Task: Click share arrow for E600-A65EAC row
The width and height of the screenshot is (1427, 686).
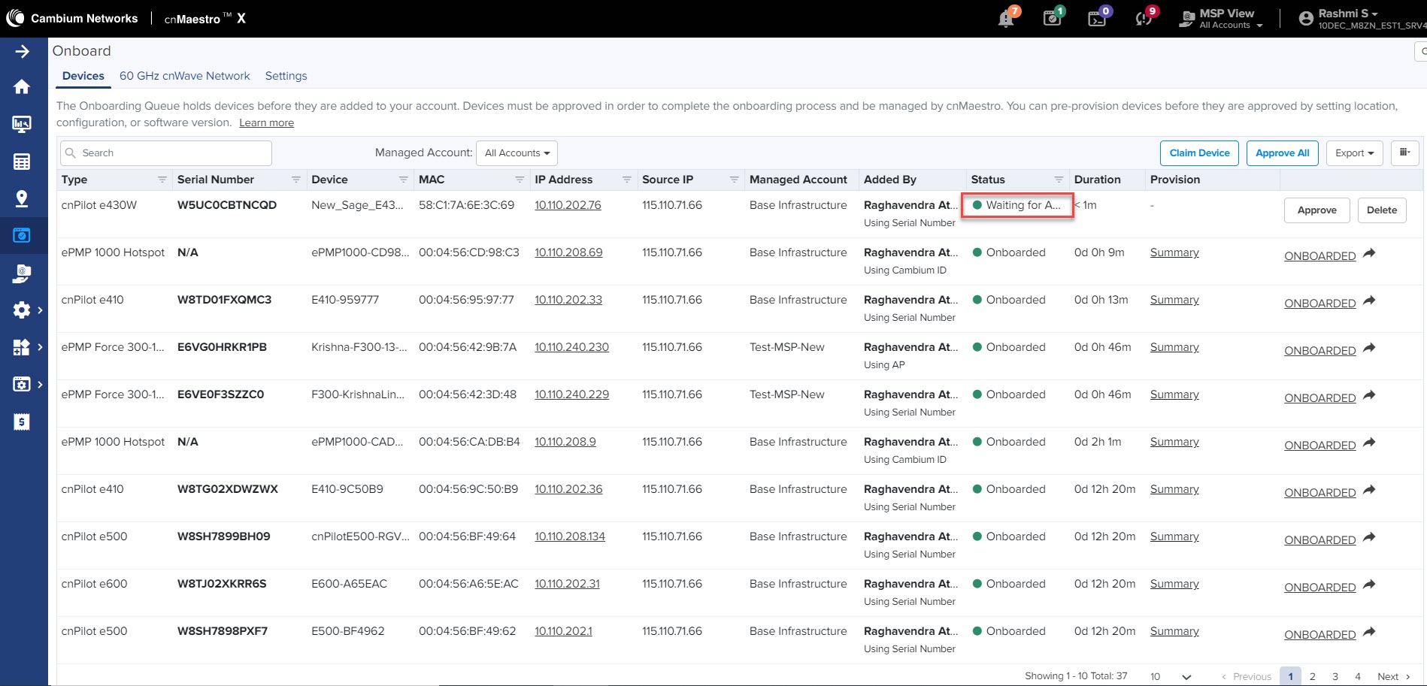Action: click(x=1369, y=585)
